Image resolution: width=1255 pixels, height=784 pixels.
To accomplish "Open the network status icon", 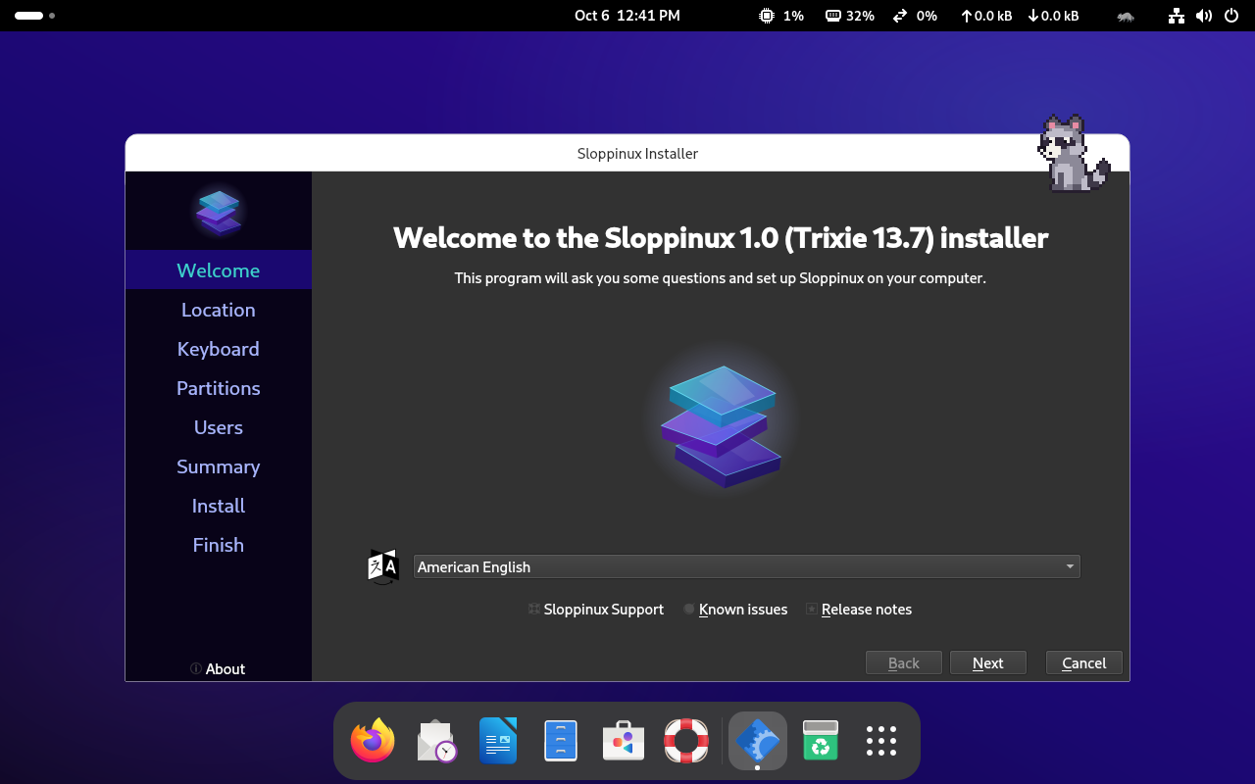I will [1177, 16].
